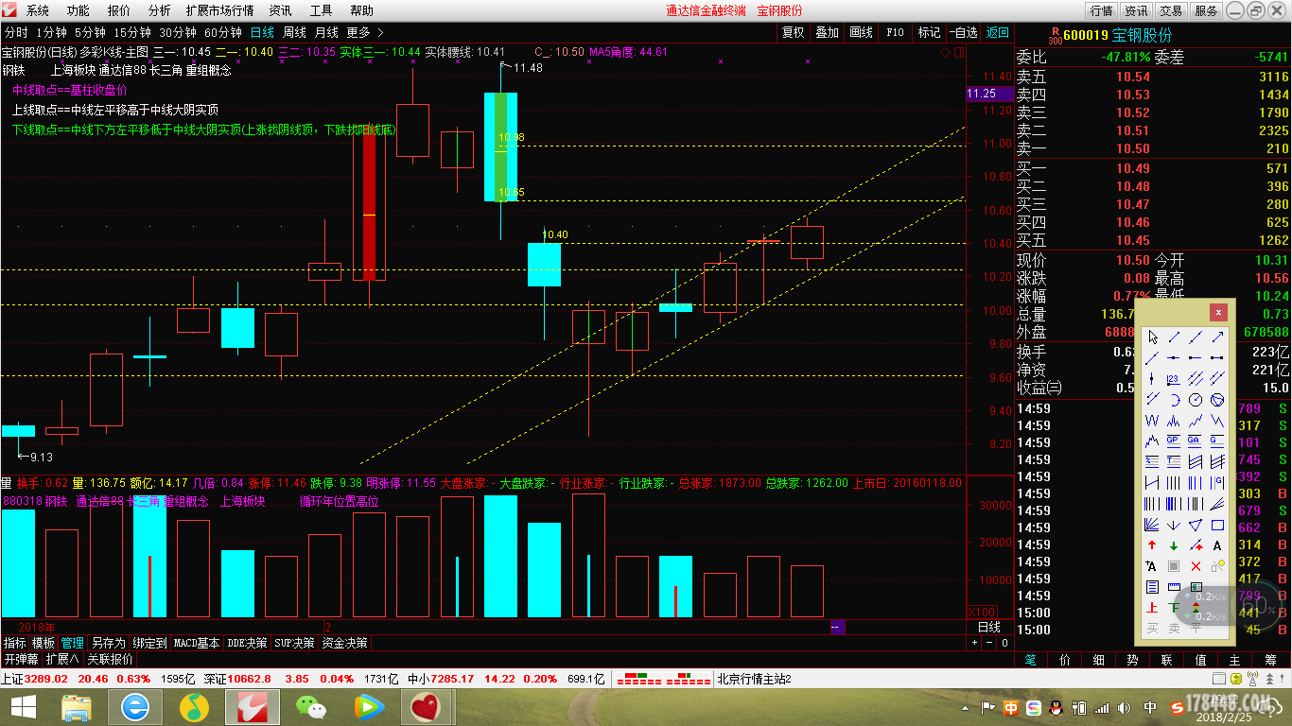The height and width of the screenshot is (726, 1292).
Task: Open the 系统 menu
Action: 38,10
